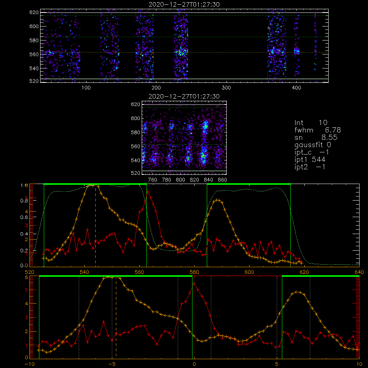
Task: Click x-axis label 820 of small image
Action: click(195, 180)
